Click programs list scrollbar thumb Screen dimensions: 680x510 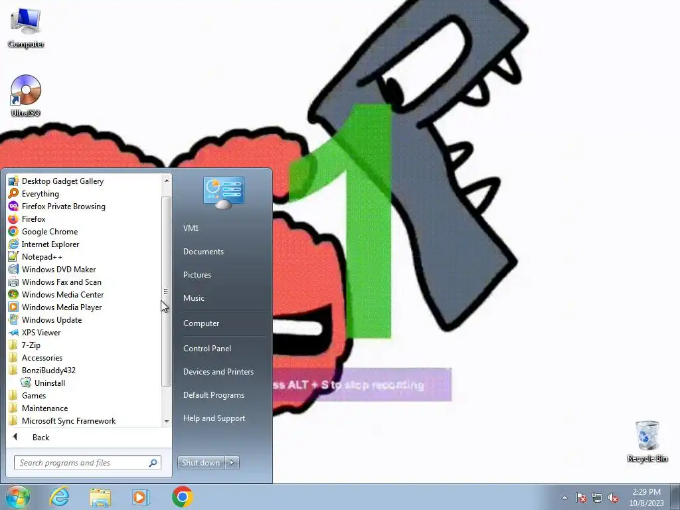pyautogui.click(x=166, y=292)
